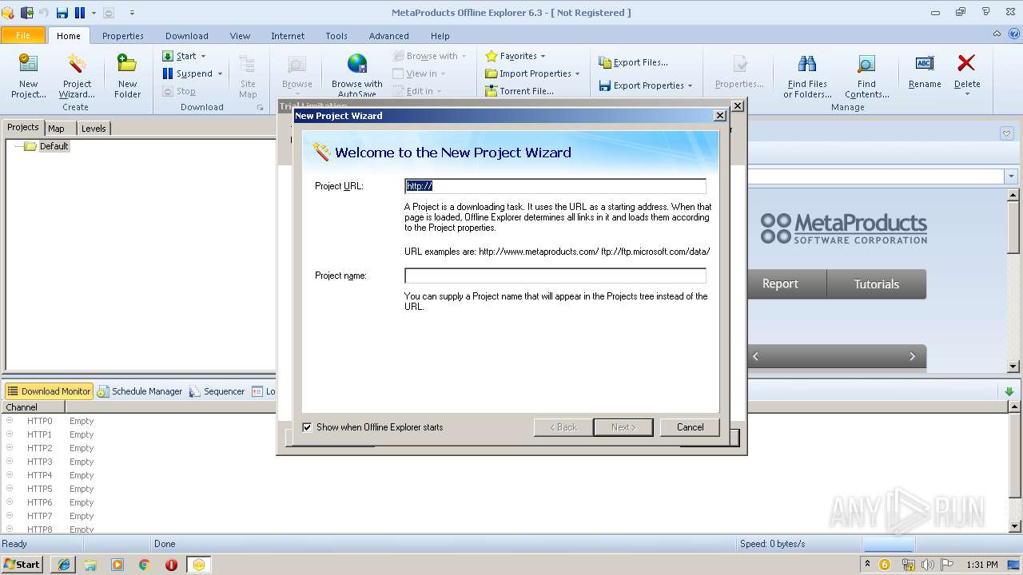The height and width of the screenshot is (575, 1023).
Task: Create a New Folder
Action: pos(127,76)
